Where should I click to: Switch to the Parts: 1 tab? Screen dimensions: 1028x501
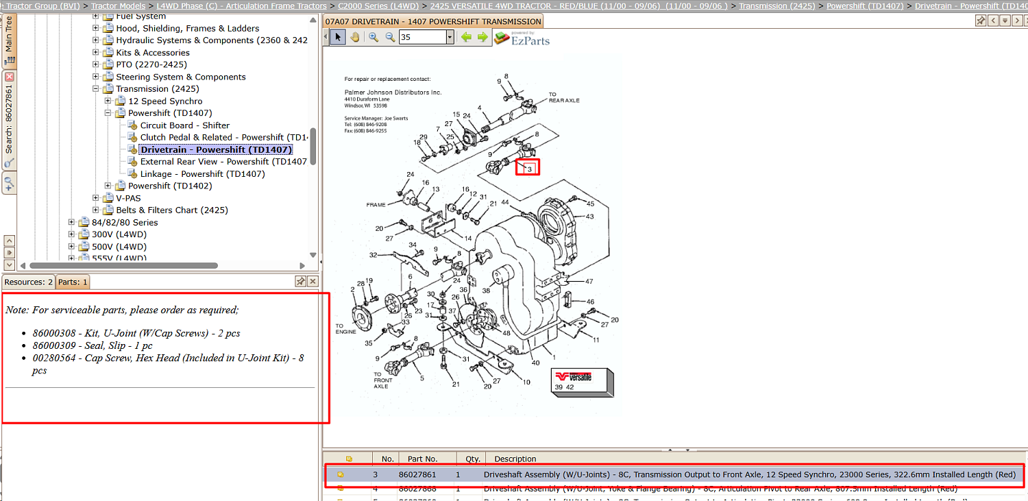pos(73,282)
